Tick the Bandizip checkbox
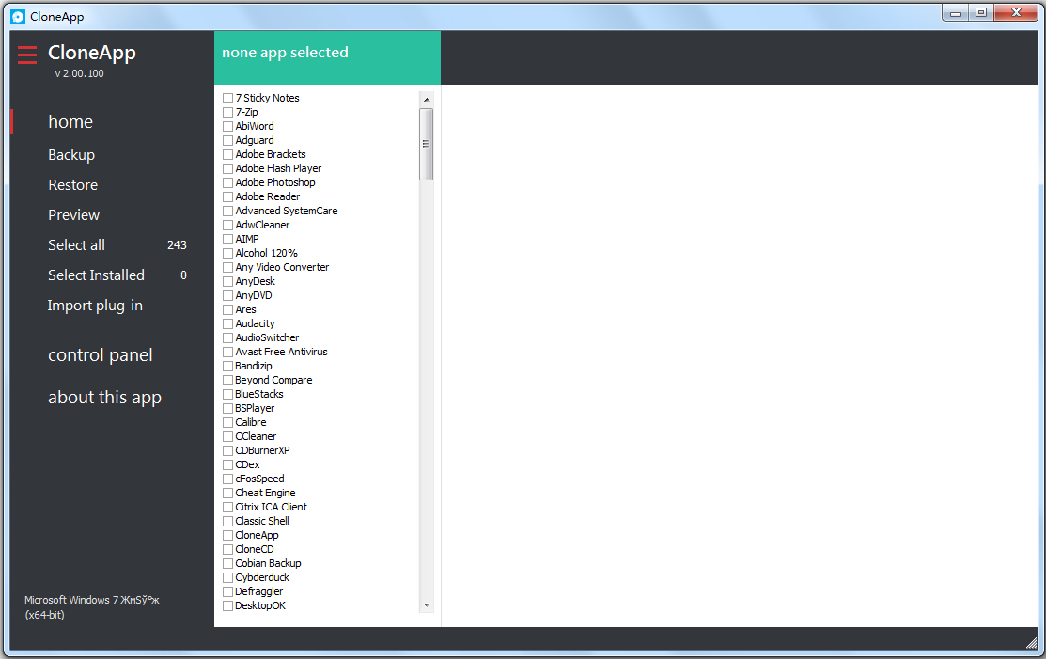The height and width of the screenshot is (659, 1046). pos(228,367)
